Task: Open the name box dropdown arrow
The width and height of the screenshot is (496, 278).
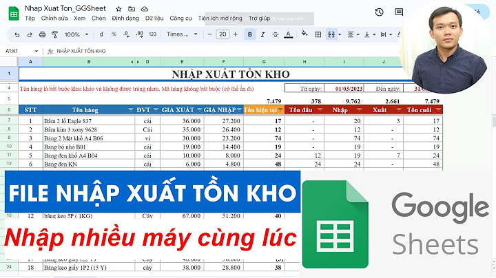Action: pyautogui.click(x=37, y=51)
